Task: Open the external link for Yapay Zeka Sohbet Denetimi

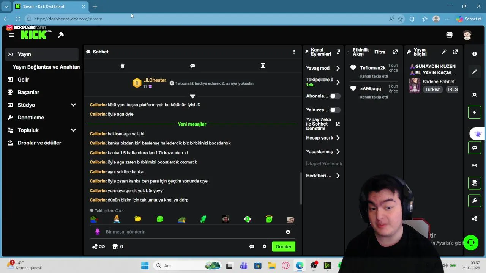Action: (338, 124)
